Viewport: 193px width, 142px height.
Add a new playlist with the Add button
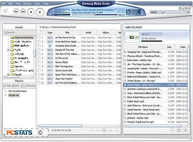click(x=7, y=86)
